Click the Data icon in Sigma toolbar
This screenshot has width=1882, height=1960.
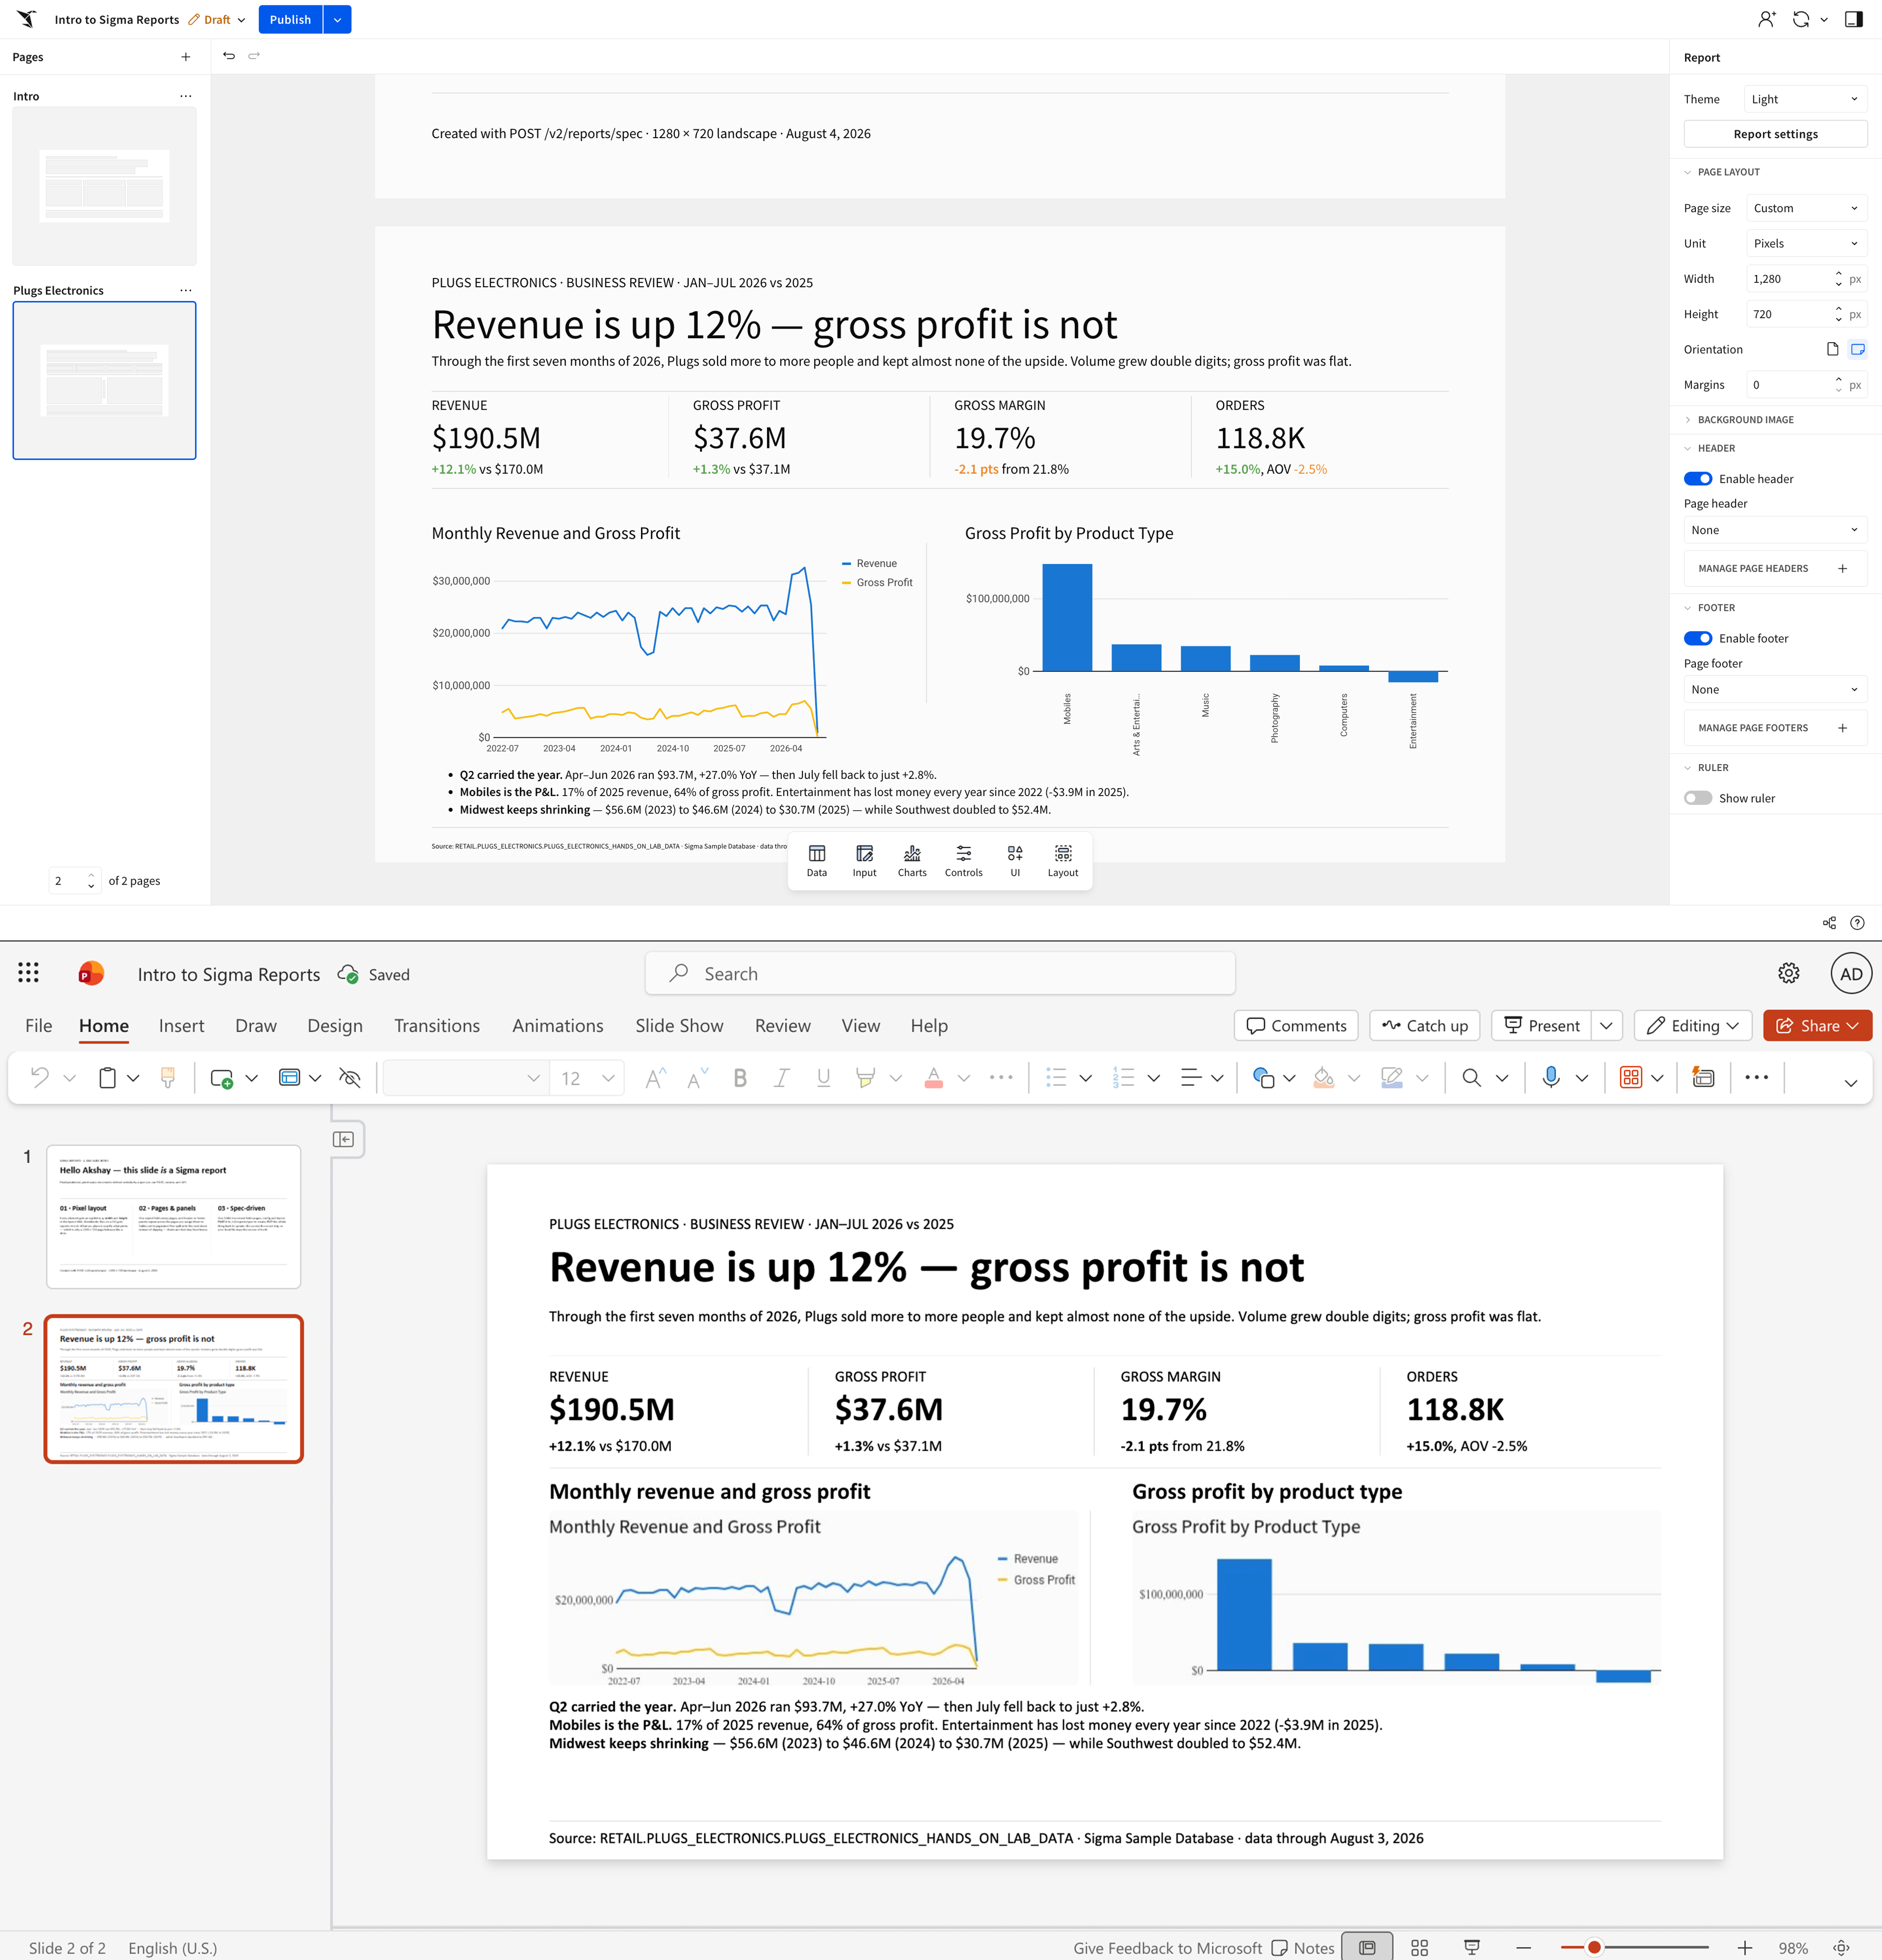click(x=816, y=860)
